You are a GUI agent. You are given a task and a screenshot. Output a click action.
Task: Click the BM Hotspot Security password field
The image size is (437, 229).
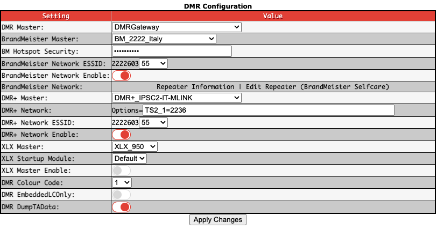[x=172, y=51]
